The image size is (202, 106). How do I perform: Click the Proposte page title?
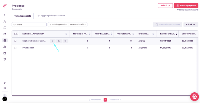pyautogui.click(x=18, y=6)
